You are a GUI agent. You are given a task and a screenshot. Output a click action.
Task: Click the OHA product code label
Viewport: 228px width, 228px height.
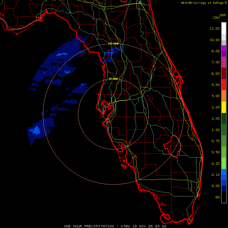tap(223, 15)
